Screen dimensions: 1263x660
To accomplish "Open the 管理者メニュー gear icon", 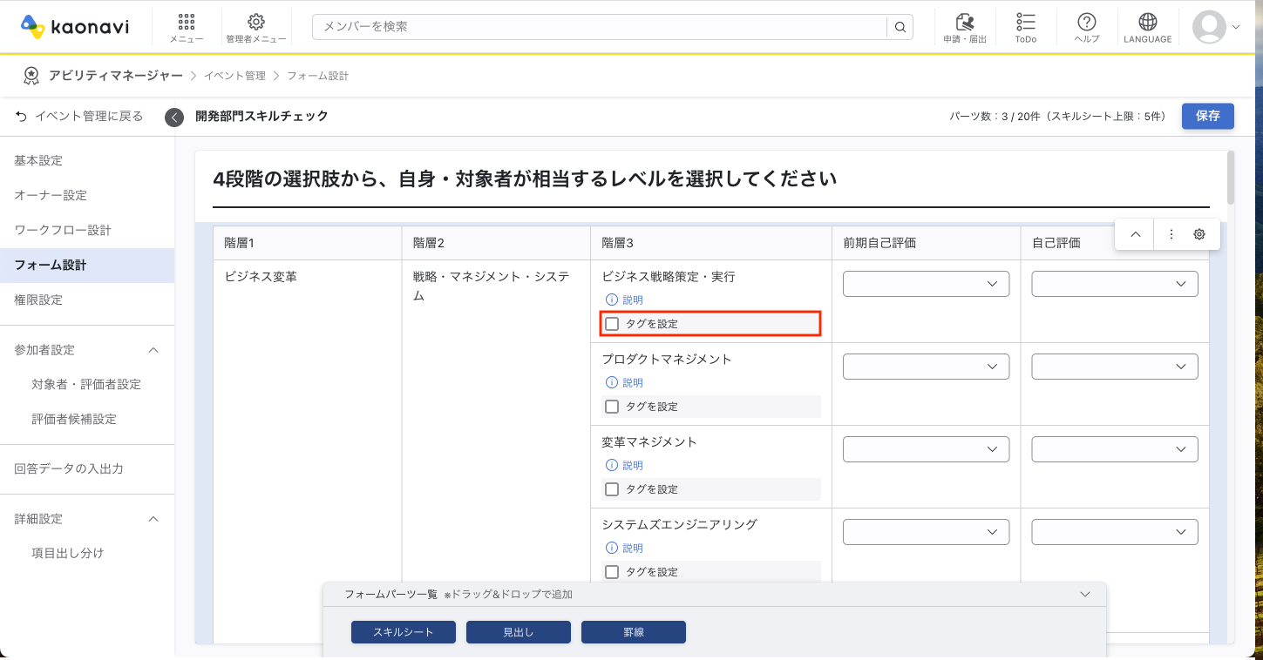I will (255, 26).
